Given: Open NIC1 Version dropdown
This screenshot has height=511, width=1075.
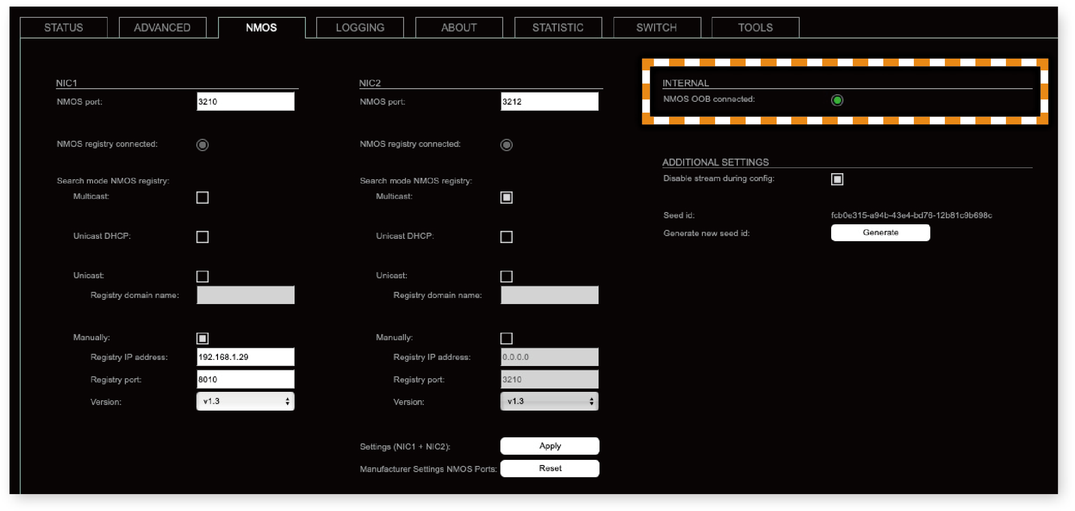Looking at the screenshot, I should (x=245, y=401).
